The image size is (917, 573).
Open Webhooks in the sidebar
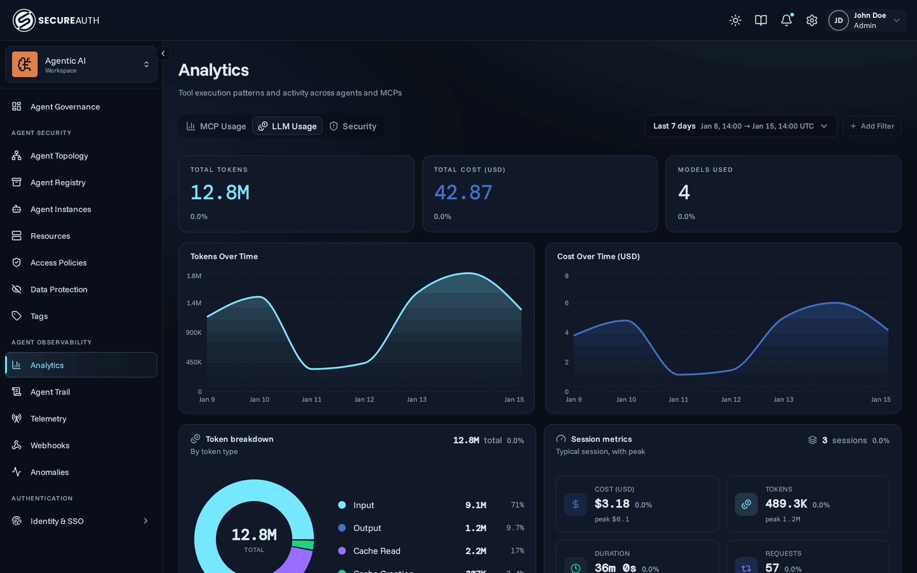81,445
